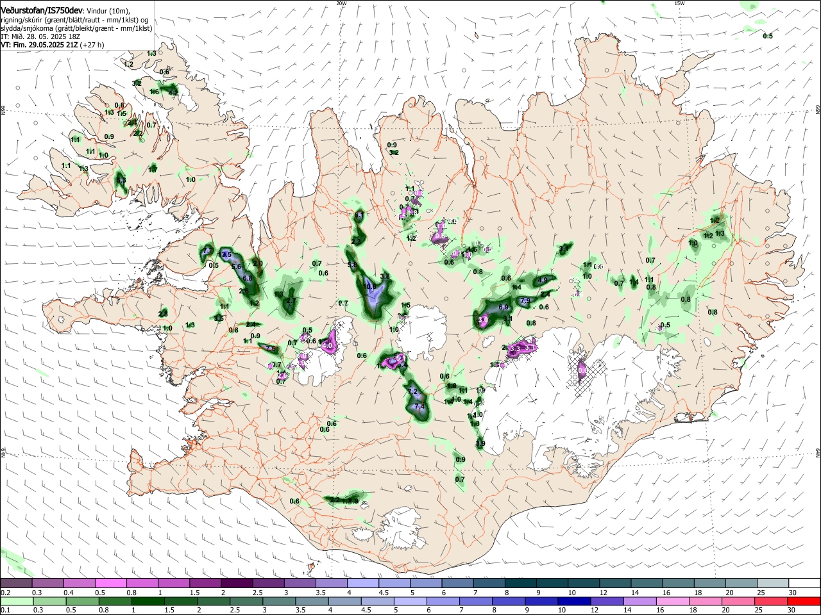Select upper legend dark purple swatch between 2 and 2.5
The height and width of the screenshot is (615, 821).
click(x=237, y=583)
